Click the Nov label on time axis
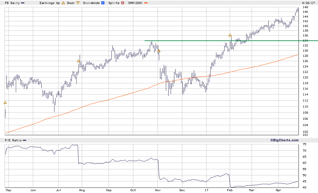The height and width of the screenshot is (193, 318). pos(158,190)
